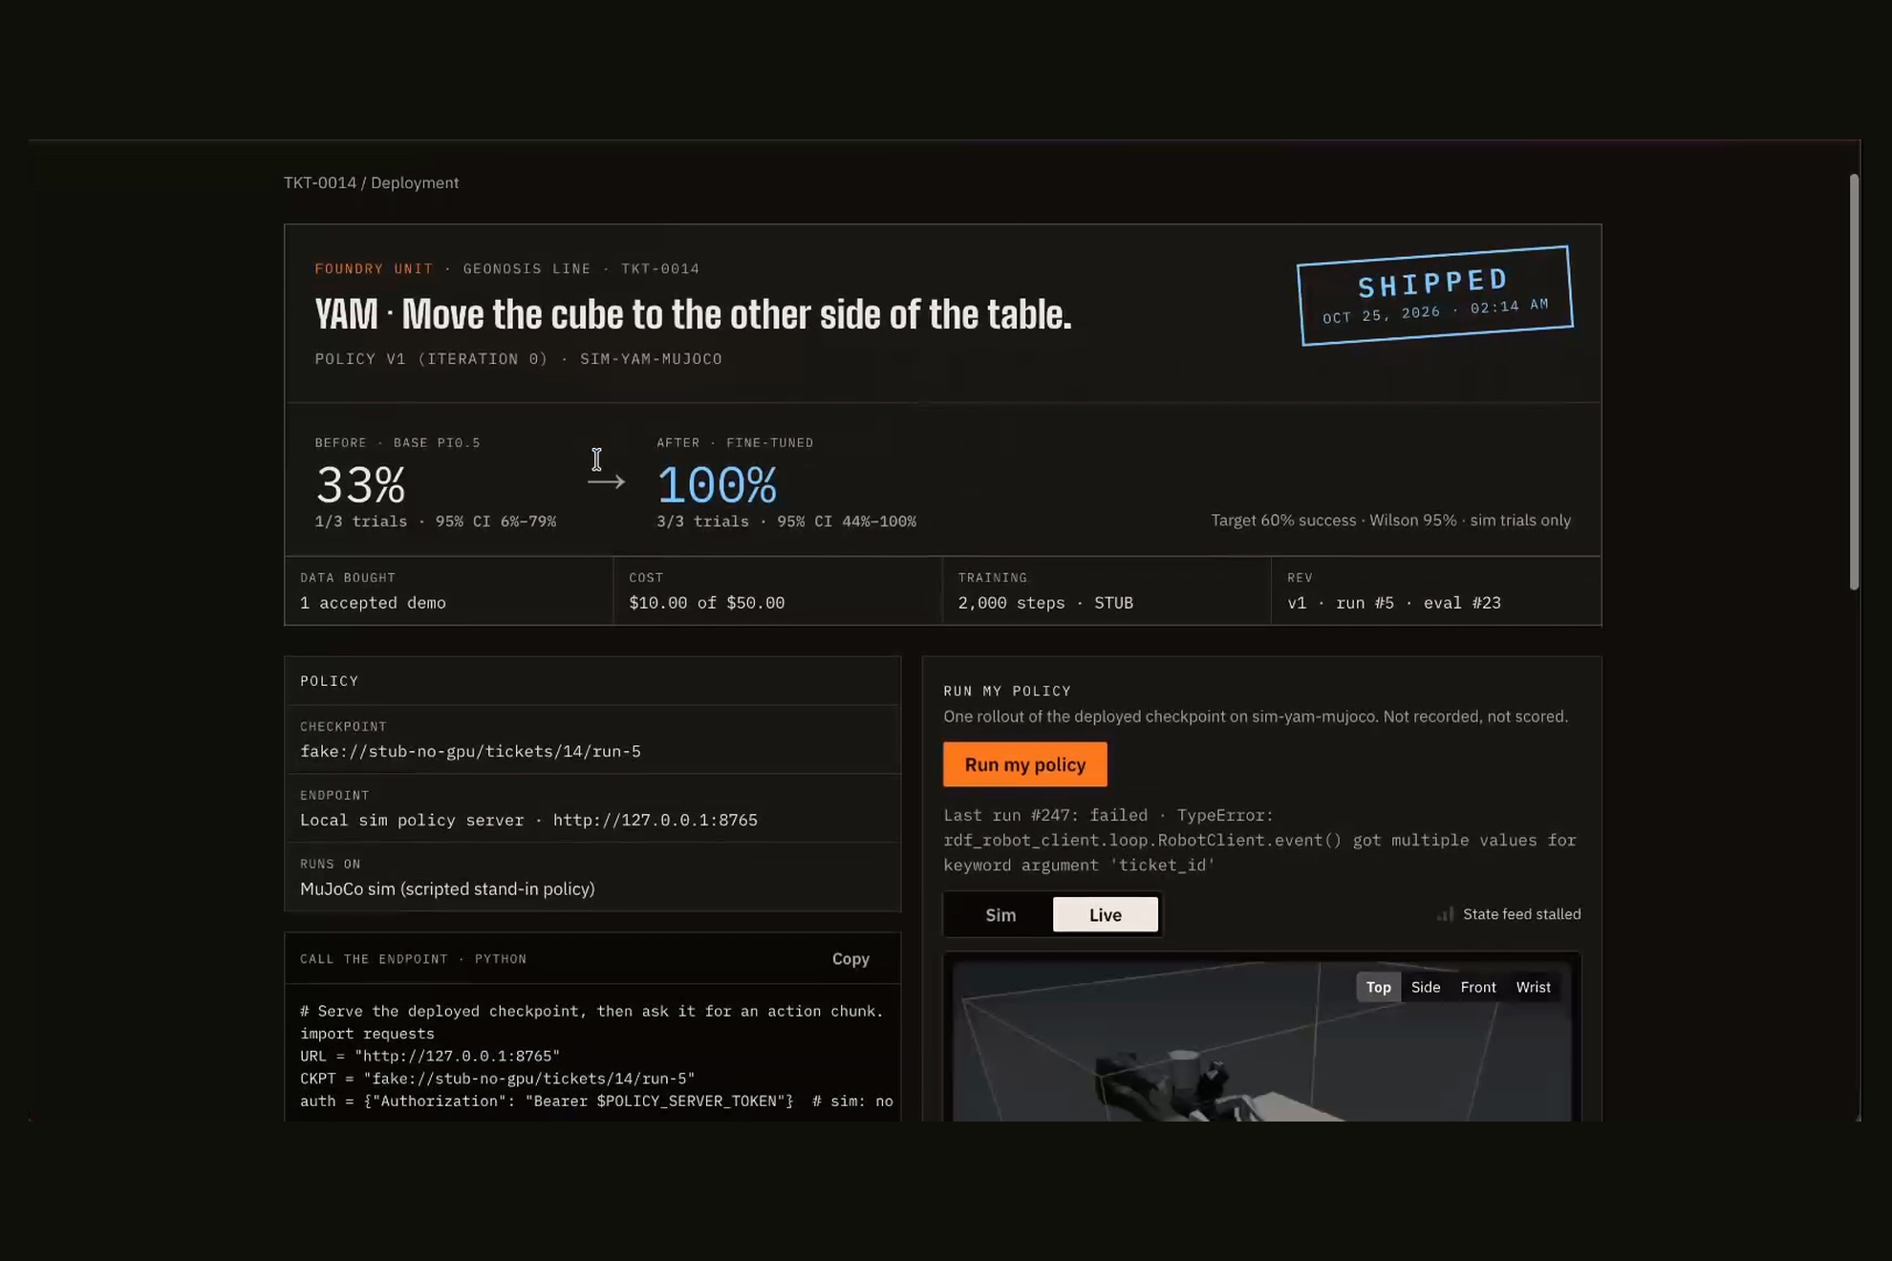Click the page vertical scrollbar

point(1854,382)
